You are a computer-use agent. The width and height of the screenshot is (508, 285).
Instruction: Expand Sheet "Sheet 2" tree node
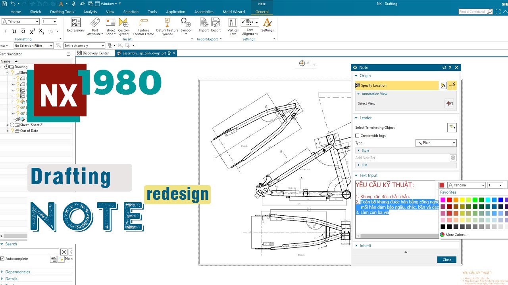click(7, 125)
